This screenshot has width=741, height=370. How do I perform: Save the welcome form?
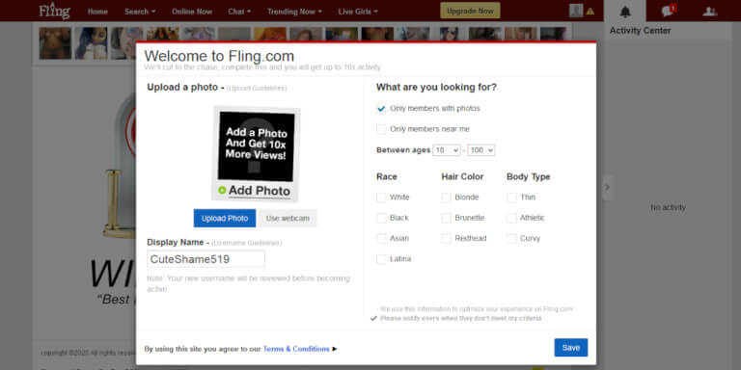[x=571, y=348]
